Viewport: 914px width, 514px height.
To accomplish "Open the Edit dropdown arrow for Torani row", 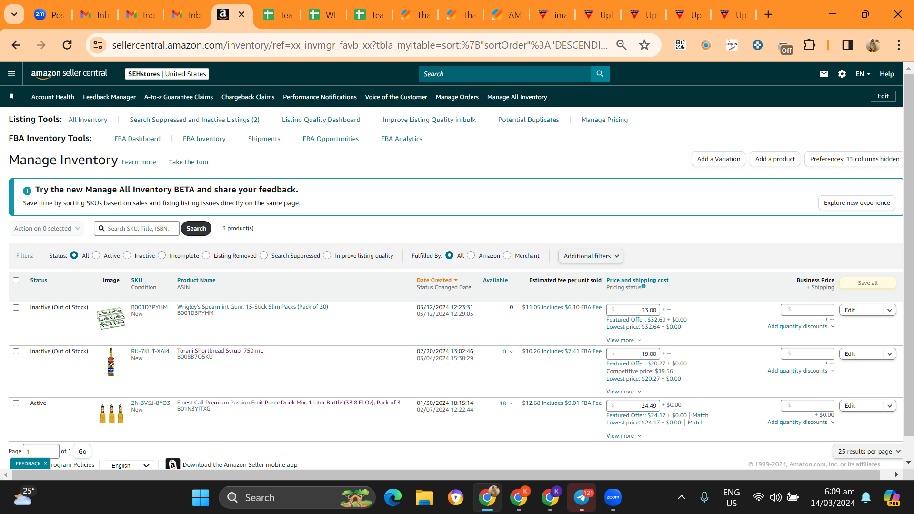I will (x=890, y=354).
